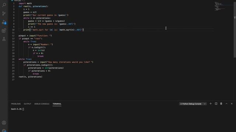The width and height of the screenshot is (236, 132).
Task: Open the Accounts menu
Action: (4, 123)
